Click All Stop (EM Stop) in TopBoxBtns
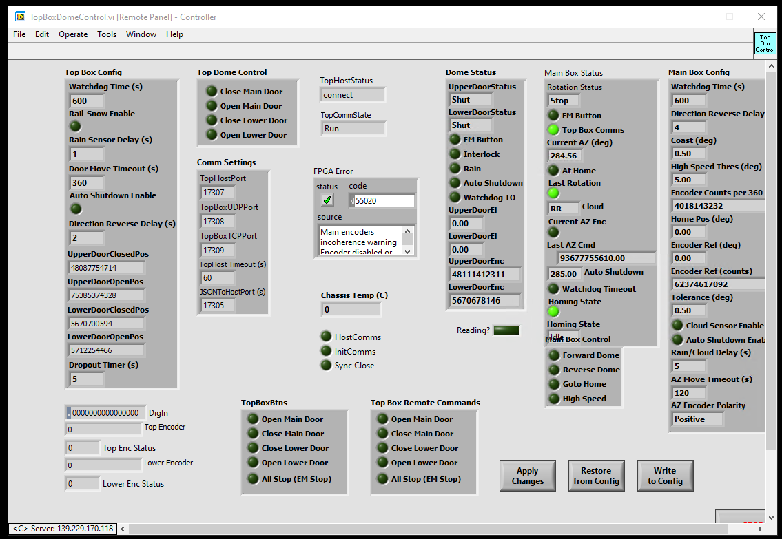 pos(253,478)
